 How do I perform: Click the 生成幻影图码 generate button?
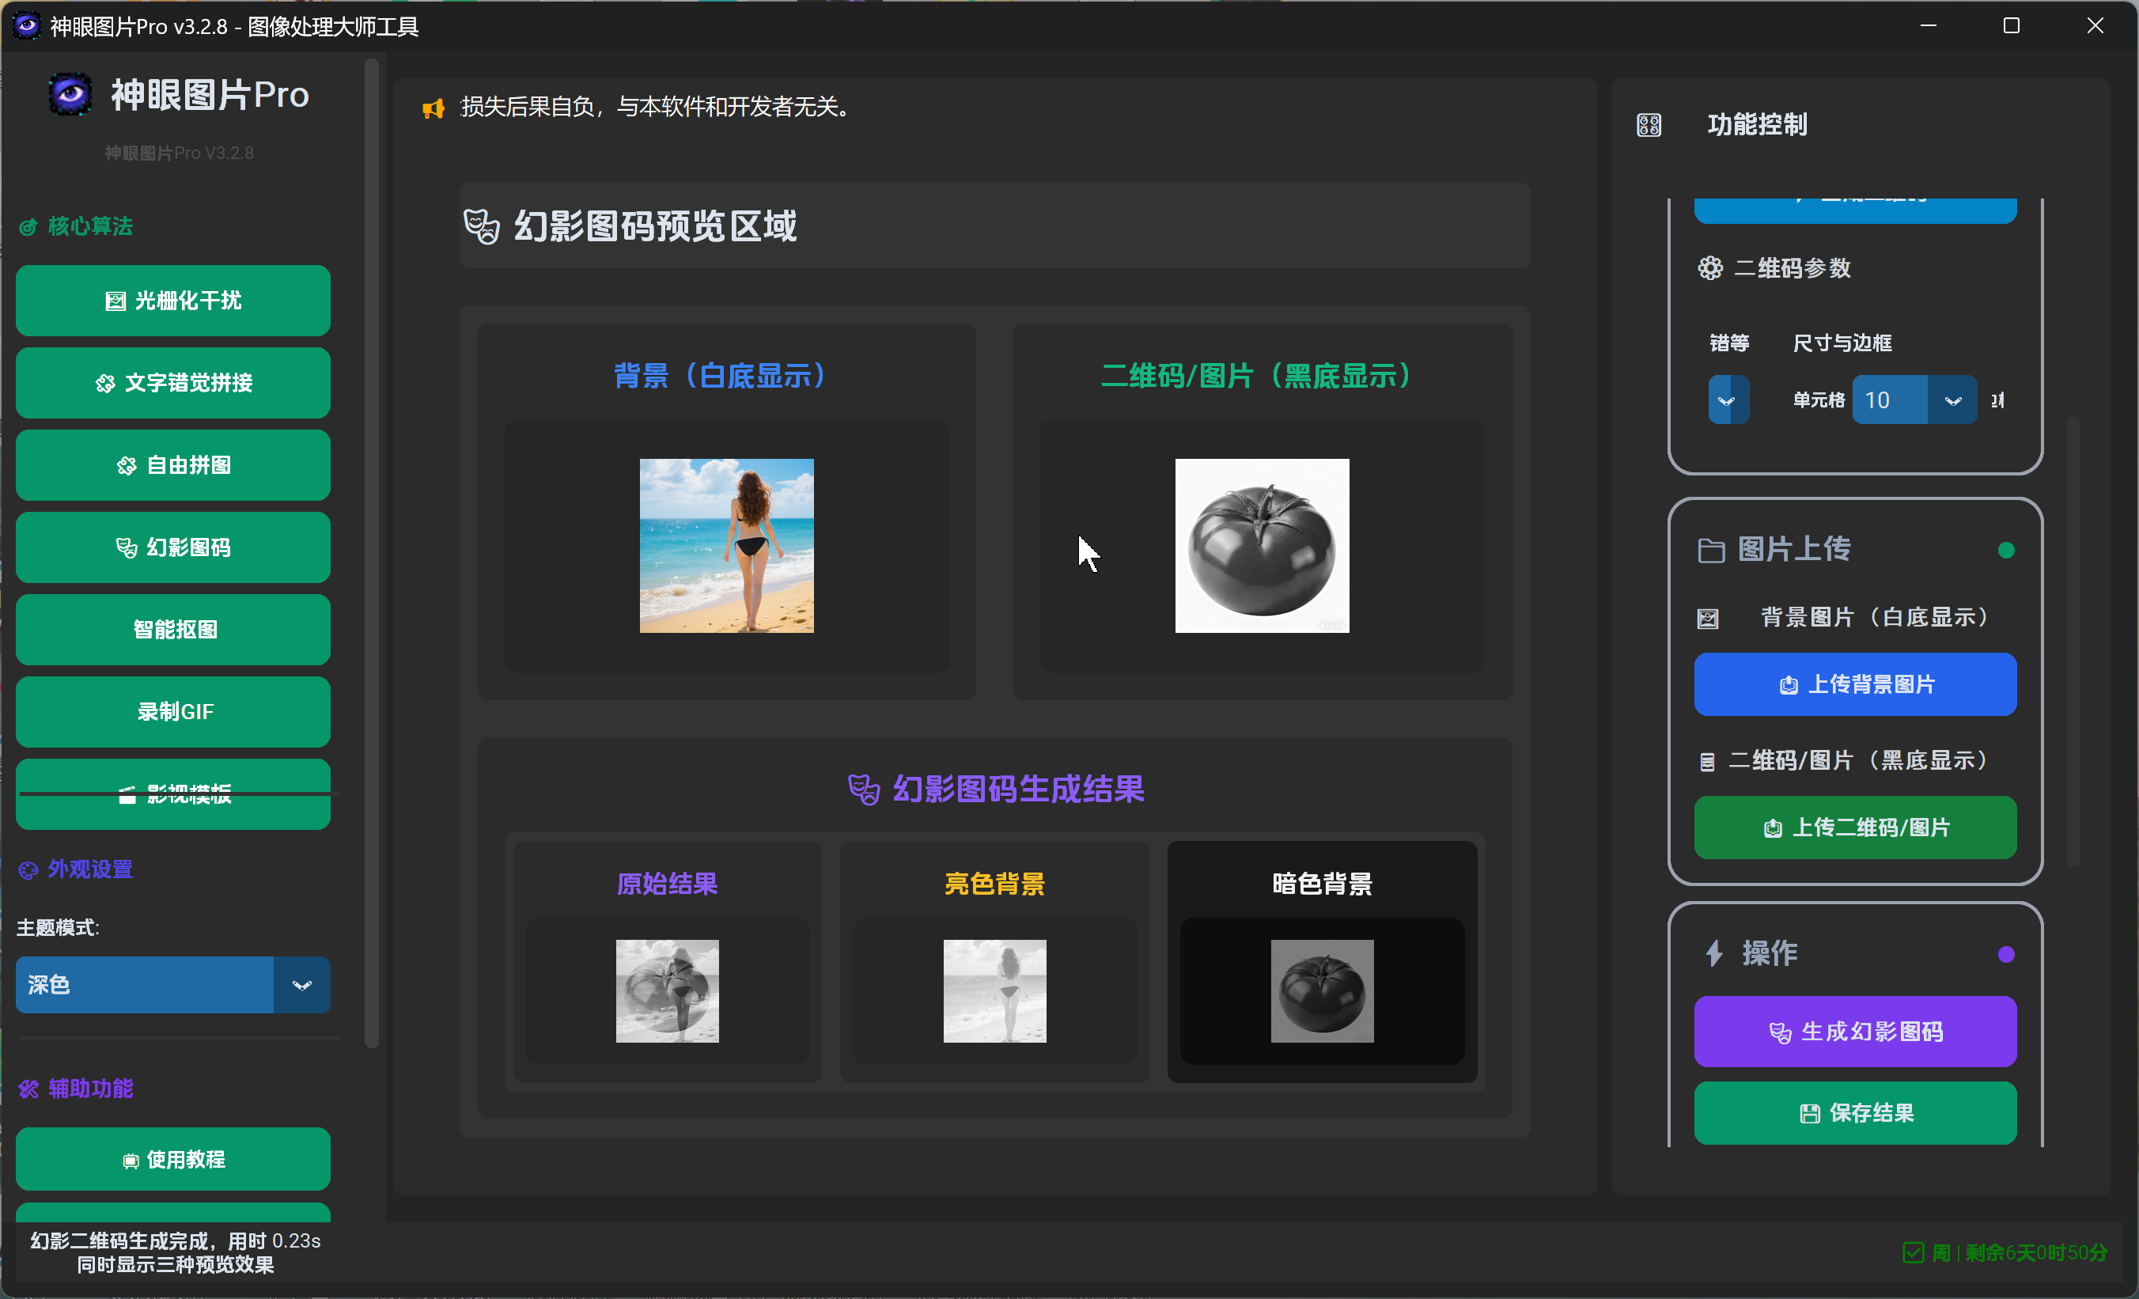1854,1032
